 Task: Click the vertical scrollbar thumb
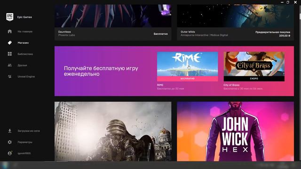click(300, 16)
